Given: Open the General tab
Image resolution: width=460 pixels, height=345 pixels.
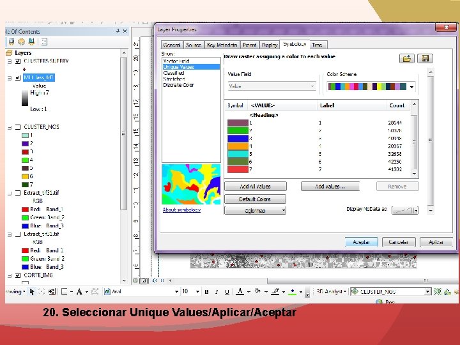Looking at the screenshot, I should tap(172, 45).
